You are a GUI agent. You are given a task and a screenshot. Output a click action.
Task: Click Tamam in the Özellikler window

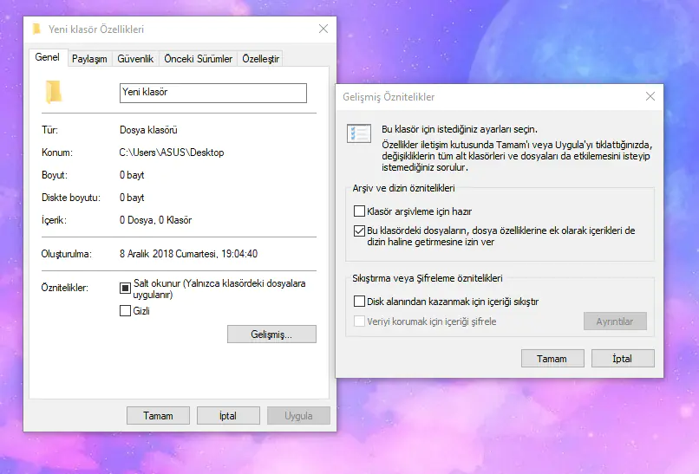pyautogui.click(x=158, y=416)
